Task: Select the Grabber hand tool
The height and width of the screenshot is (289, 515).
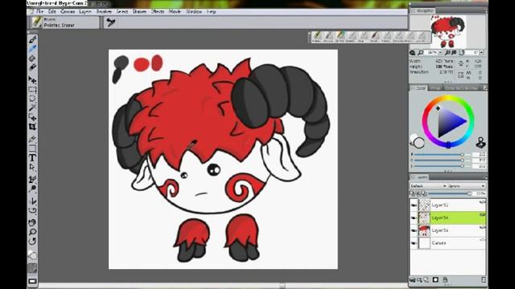Action: pos(32,222)
